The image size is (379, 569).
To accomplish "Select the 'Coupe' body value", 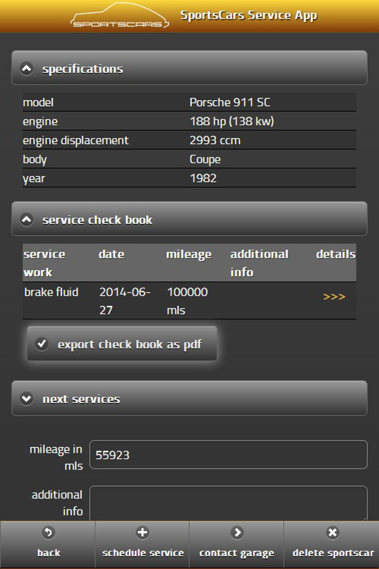I will coord(205,159).
